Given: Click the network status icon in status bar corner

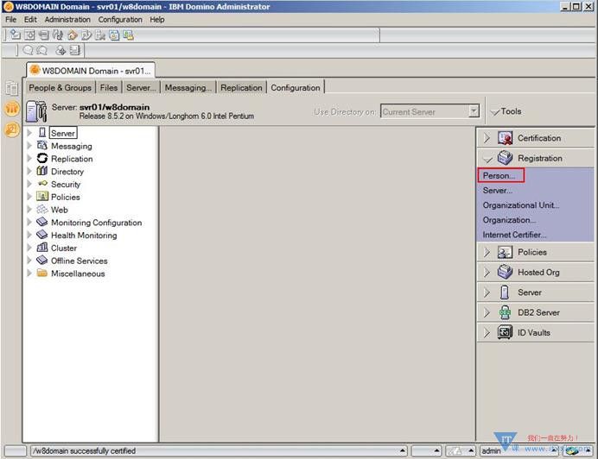Looking at the screenshot, I should click(572, 451).
